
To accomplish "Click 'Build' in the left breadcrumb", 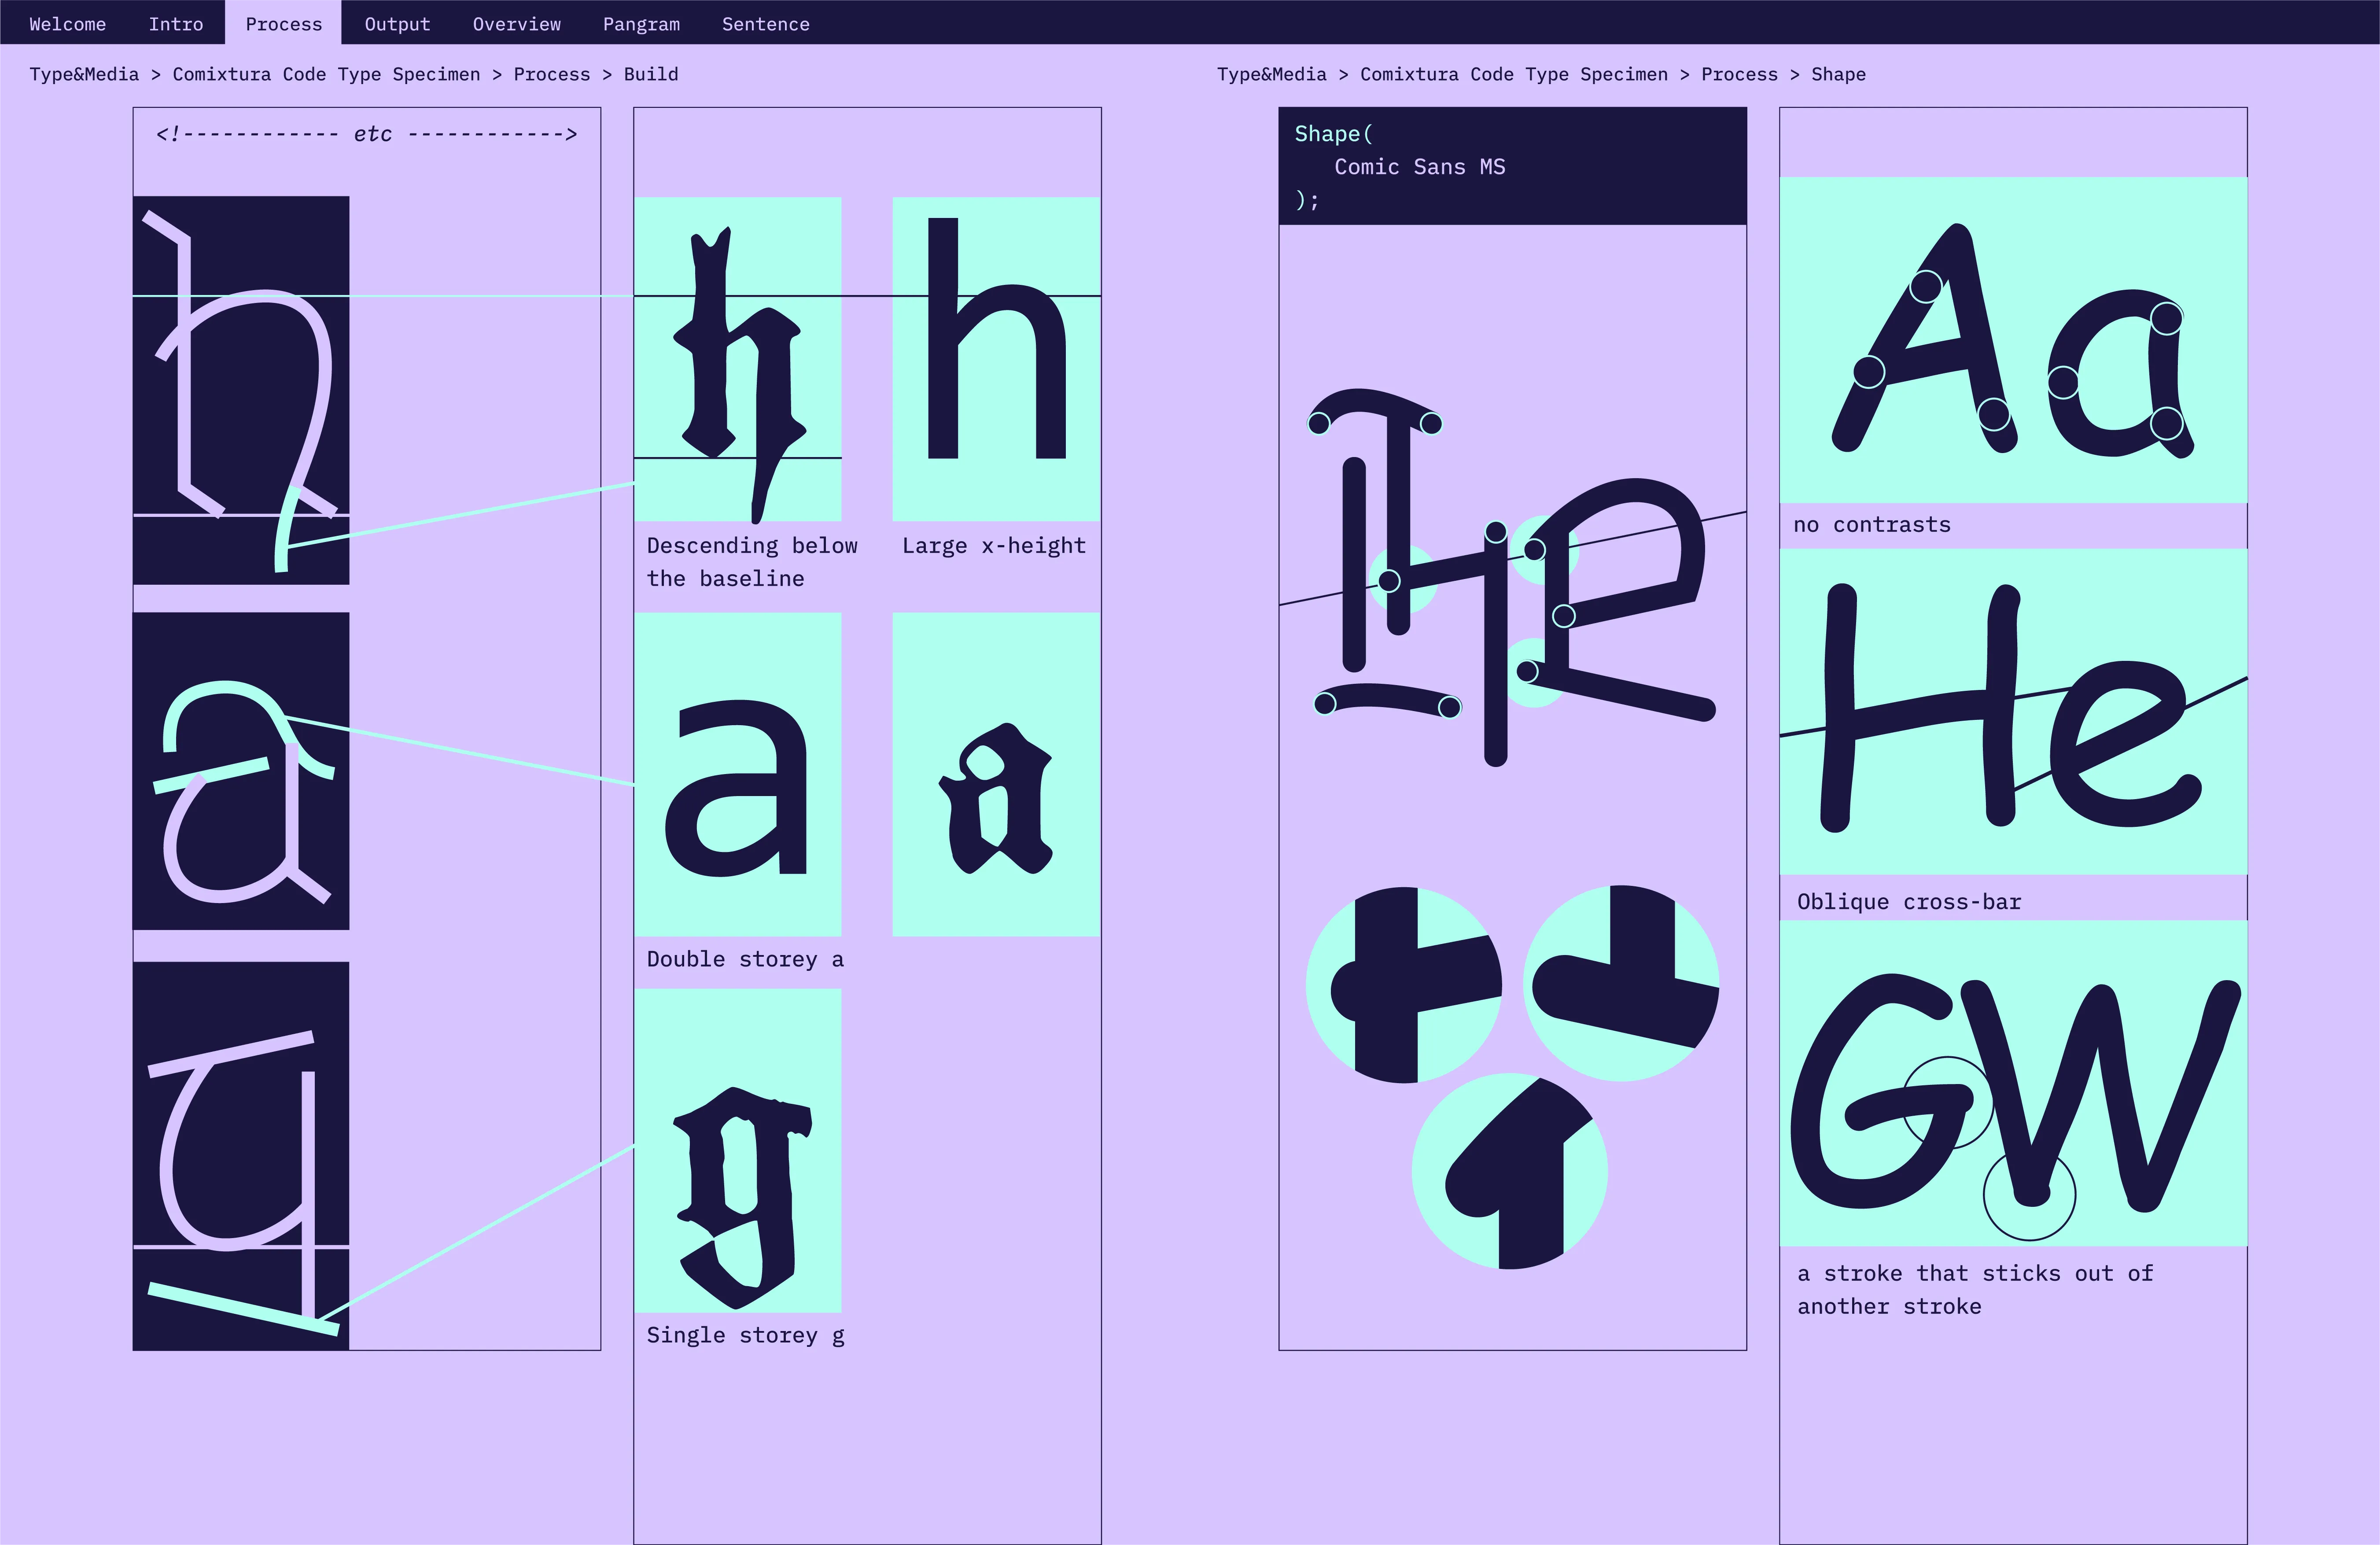I will click(x=651, y=74).
